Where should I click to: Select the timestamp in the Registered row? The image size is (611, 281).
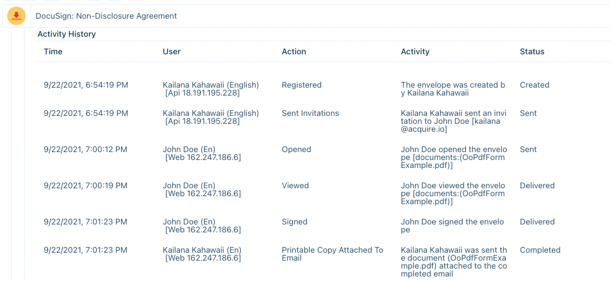tap(86, 85)
